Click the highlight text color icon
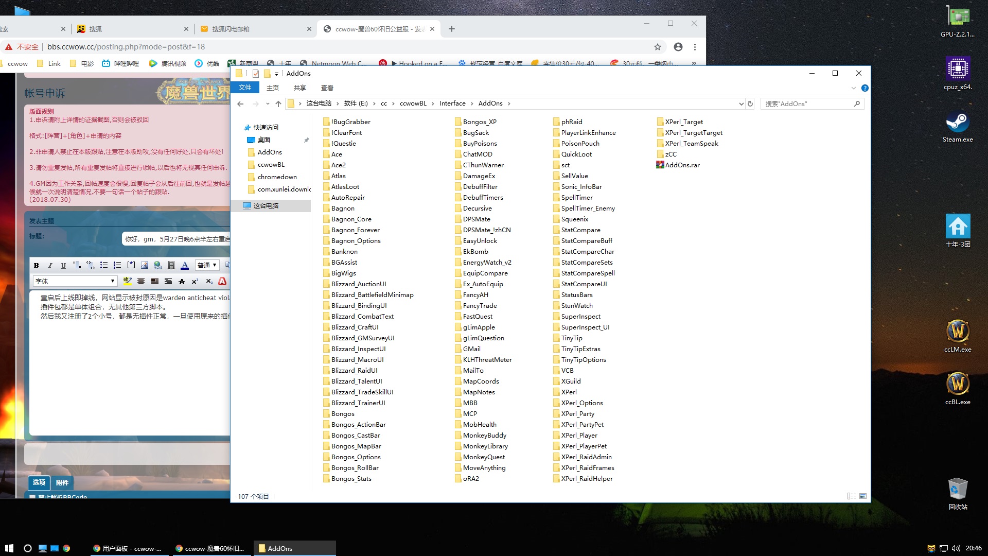The height and width of the screenshot is (556, 988). click(127, 281)
